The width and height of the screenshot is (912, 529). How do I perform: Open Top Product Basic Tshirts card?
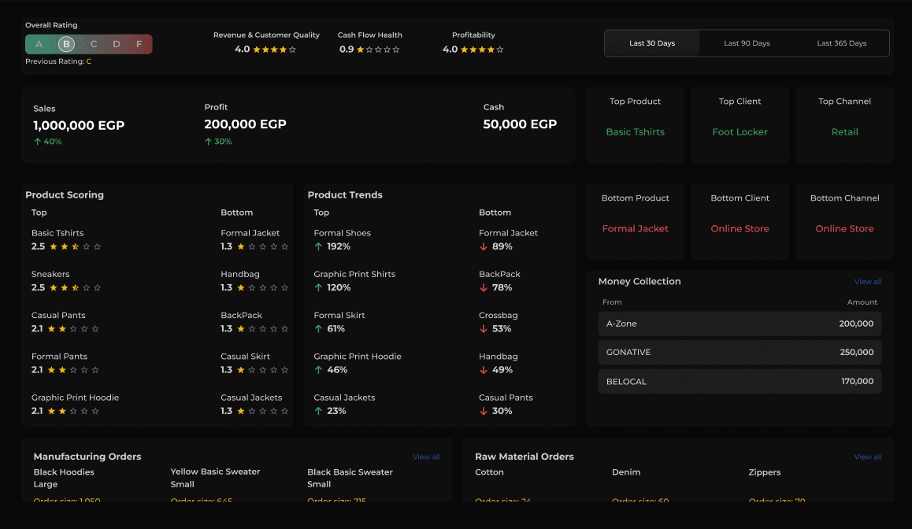pyautogui.click(x=635, y=125)
